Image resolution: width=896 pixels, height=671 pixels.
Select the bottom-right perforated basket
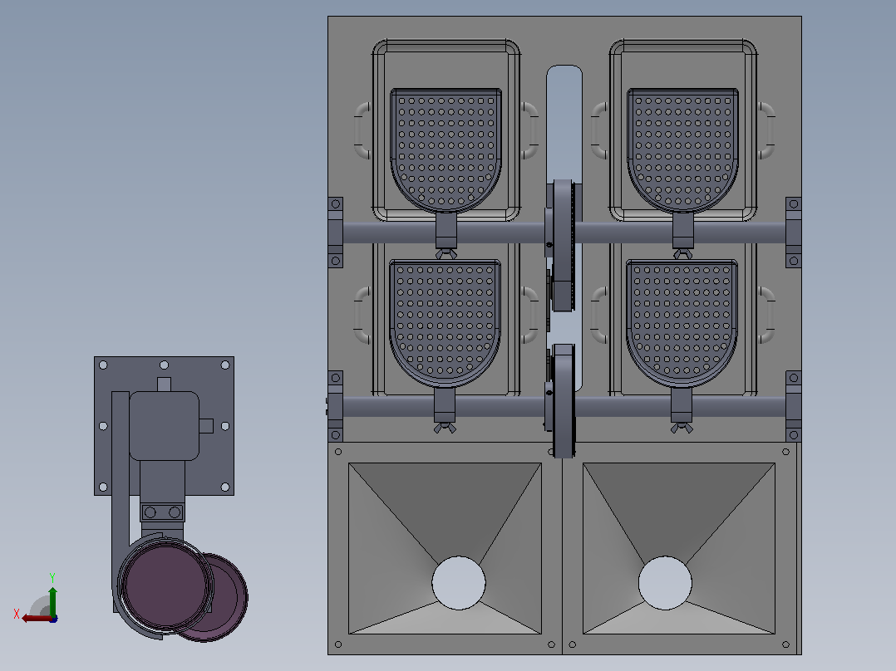pyautogui.click(x=682, y=323)
